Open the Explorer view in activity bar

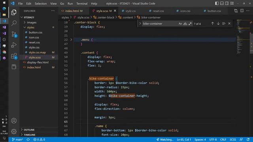coord(14,12)
